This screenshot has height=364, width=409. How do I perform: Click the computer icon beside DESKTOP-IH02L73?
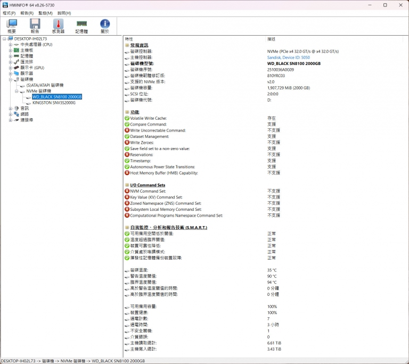(11, 39)
